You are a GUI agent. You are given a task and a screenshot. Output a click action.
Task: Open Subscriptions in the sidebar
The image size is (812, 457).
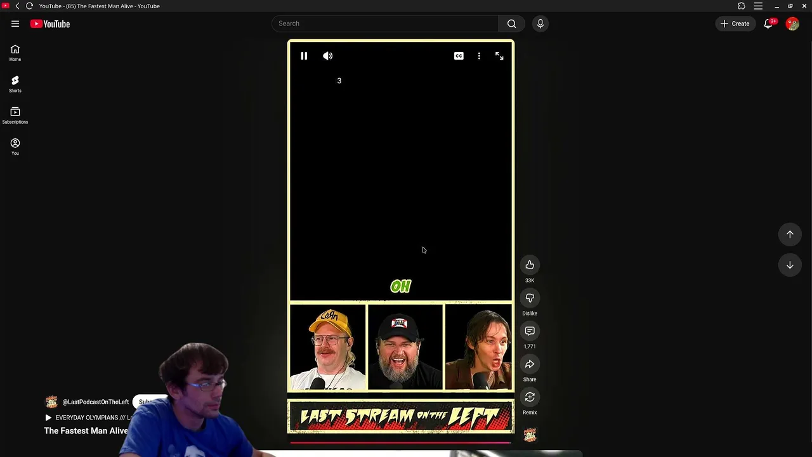click(15, 115)
